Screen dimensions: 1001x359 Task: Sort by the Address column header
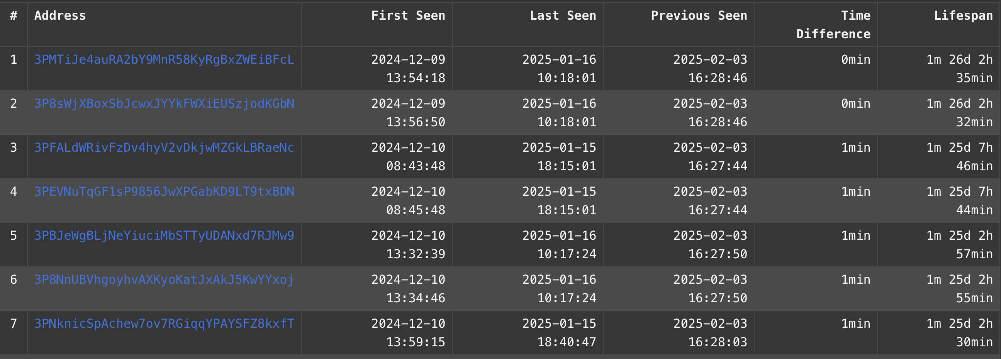point(60,15)
